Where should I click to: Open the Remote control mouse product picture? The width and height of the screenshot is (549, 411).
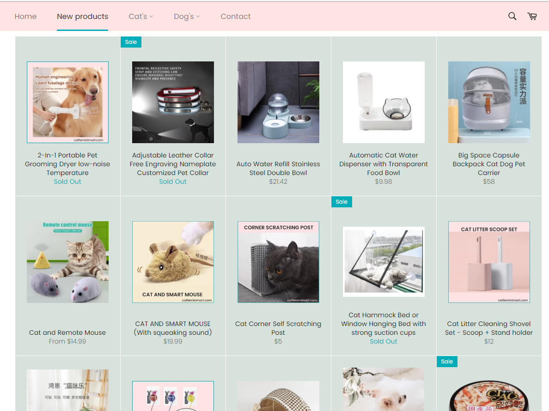(x=67, y=262)
